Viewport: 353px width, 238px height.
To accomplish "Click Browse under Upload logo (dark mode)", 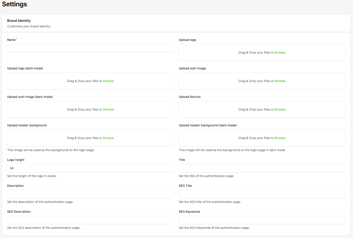I will (x=108, y=81).
